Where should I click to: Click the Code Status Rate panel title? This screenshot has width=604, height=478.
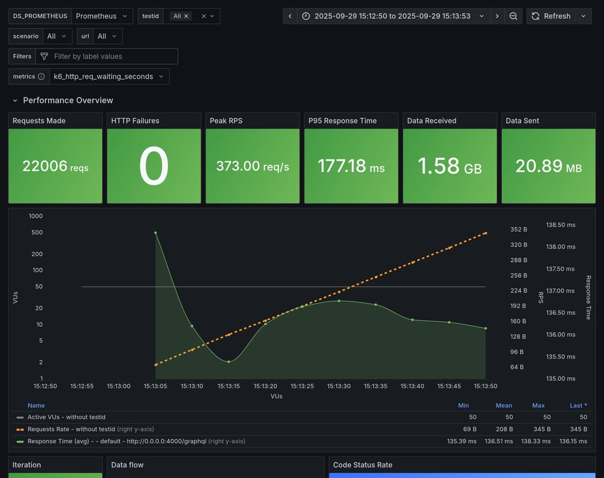(362, 465)
